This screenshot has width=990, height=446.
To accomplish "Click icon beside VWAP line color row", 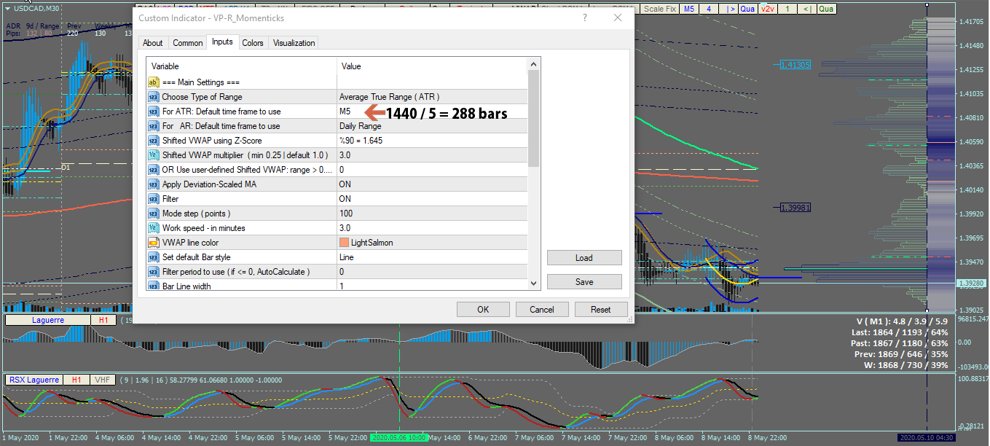I will point(154,243).
